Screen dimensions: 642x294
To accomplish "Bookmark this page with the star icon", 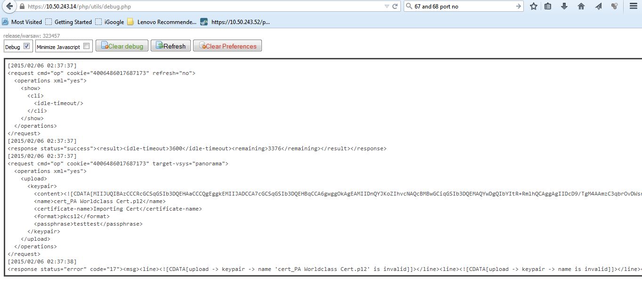I will pos(533,7).
